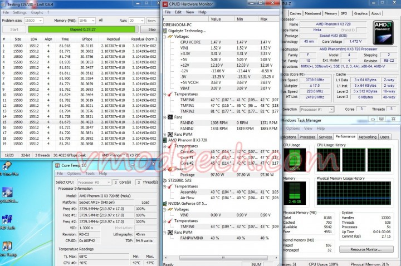The image size is (401, 266).
Task: Switch to the Networking tab in Task Manager
Action: [x=368, y=137]
